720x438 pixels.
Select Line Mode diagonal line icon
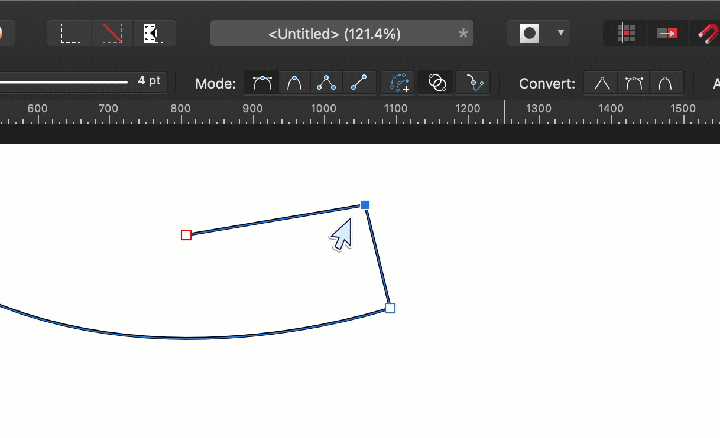(359, 83)
